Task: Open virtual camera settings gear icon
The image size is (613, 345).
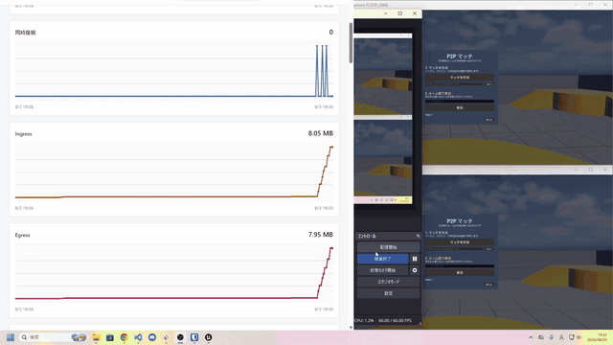Action: [x=415, y=270]
